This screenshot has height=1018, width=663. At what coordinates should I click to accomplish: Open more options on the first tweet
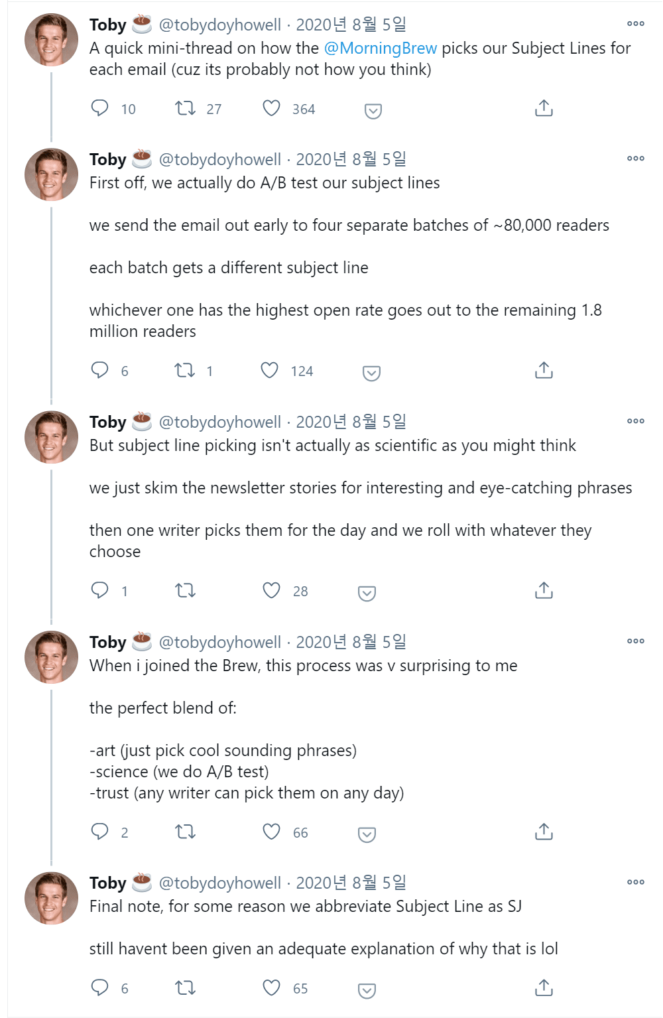coord(635,24)
